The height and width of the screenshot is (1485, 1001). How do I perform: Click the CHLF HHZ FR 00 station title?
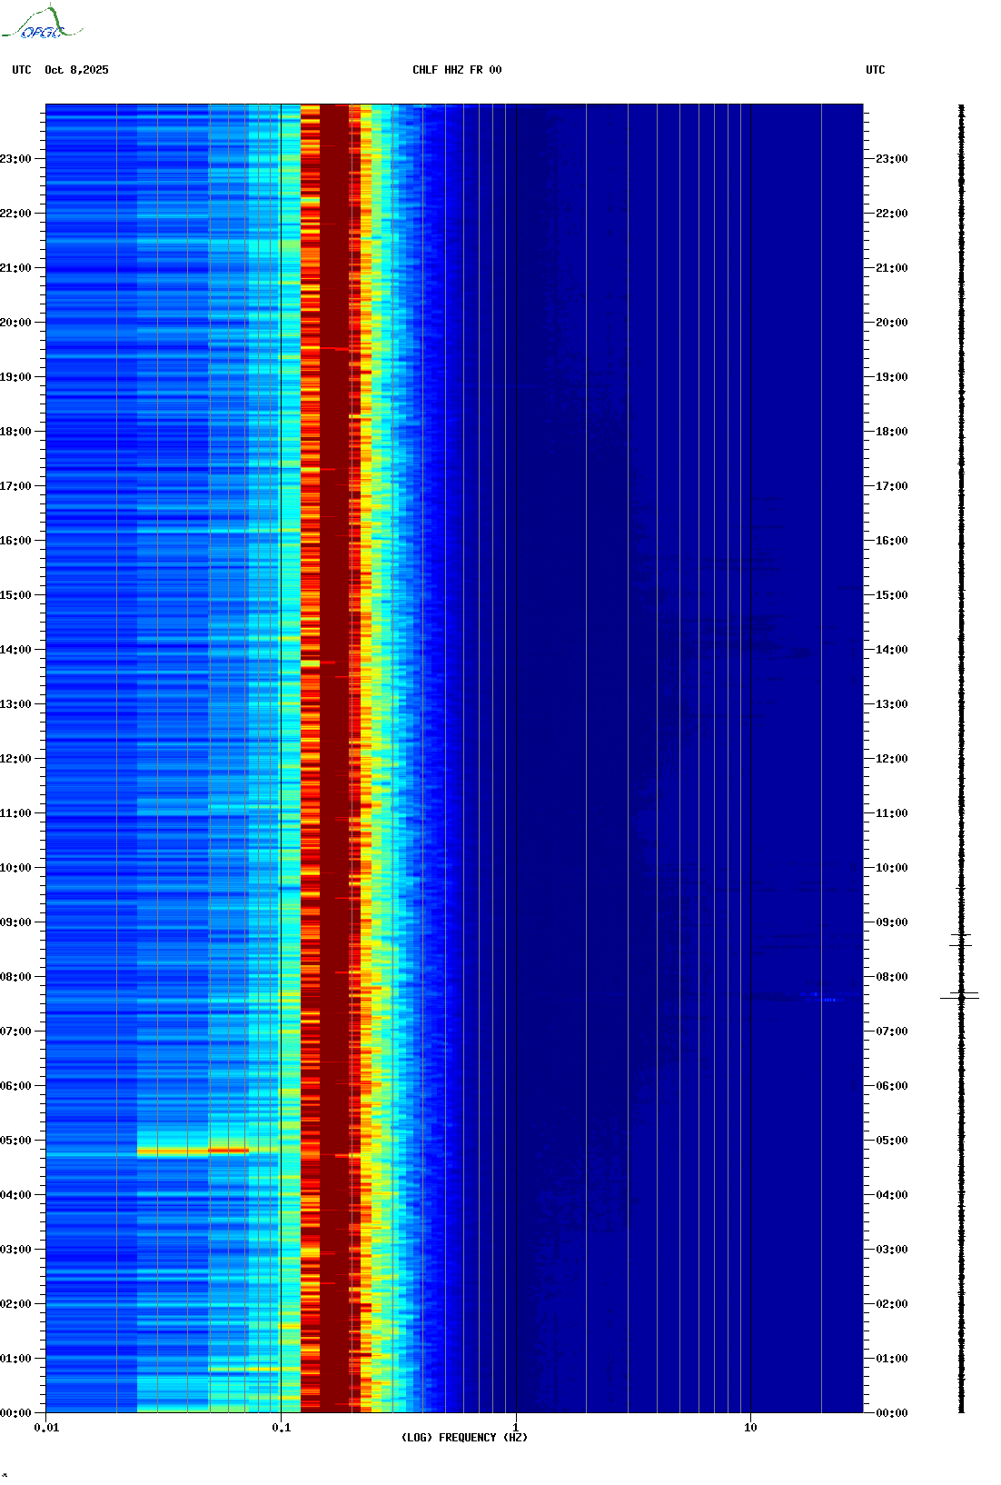click(x=456, y=70)
